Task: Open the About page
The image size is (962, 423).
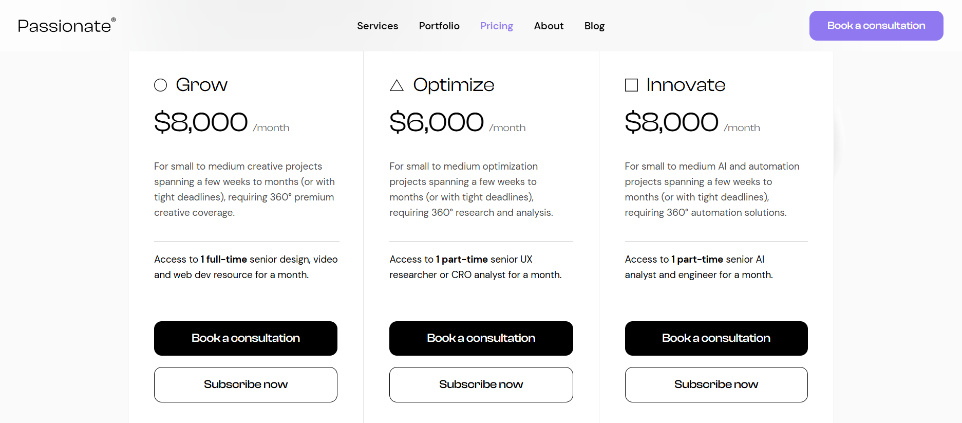Action: coord(549,26)
